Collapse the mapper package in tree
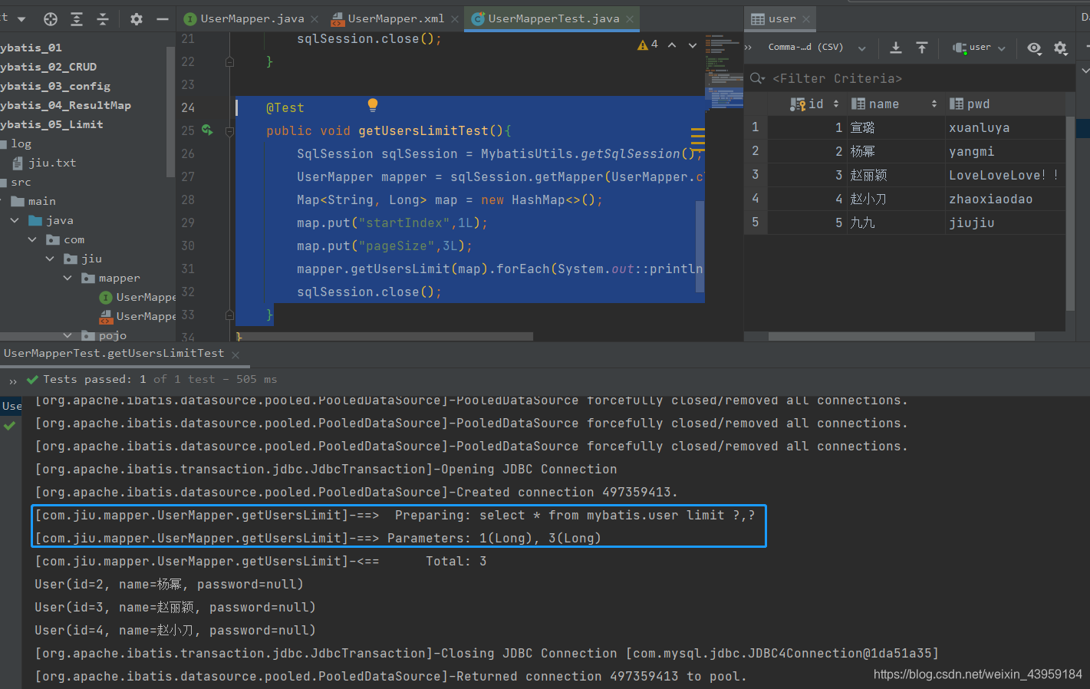The height and width of the screenshot is (689, 1090). (x=68, y=278)
